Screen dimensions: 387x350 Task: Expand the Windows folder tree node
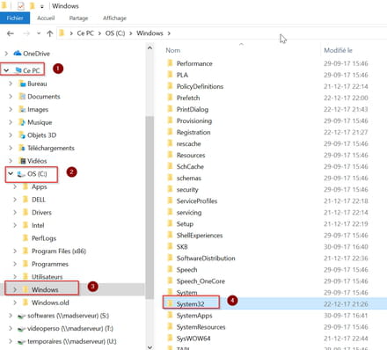pyautogui.click(x=15, y=289)
